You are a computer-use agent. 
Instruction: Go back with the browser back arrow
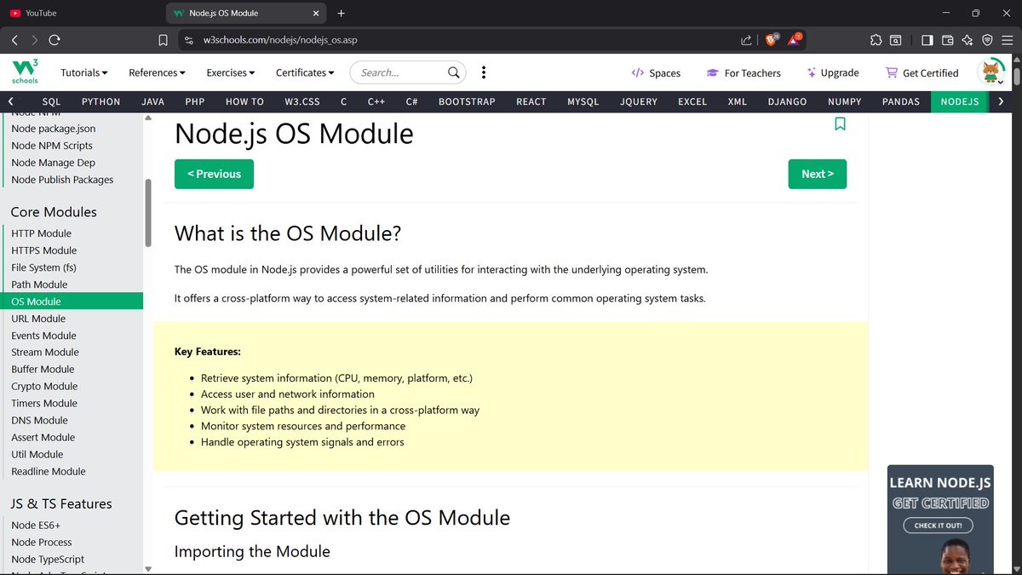coord(14,40)
